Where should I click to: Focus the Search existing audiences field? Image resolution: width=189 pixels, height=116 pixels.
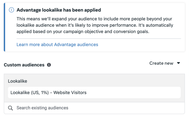(94, 108)
